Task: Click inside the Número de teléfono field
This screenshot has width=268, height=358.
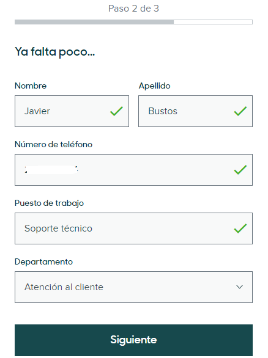Action: [x=133, y=170]
